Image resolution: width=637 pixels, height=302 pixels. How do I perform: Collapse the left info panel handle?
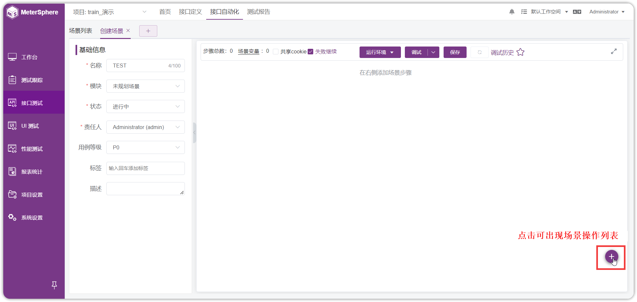click(x=194, y=133)
